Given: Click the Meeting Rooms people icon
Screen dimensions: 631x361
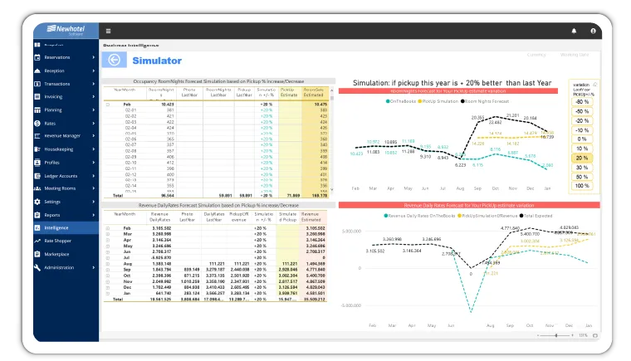Looking at the screenshot, I should pos(37,188).
